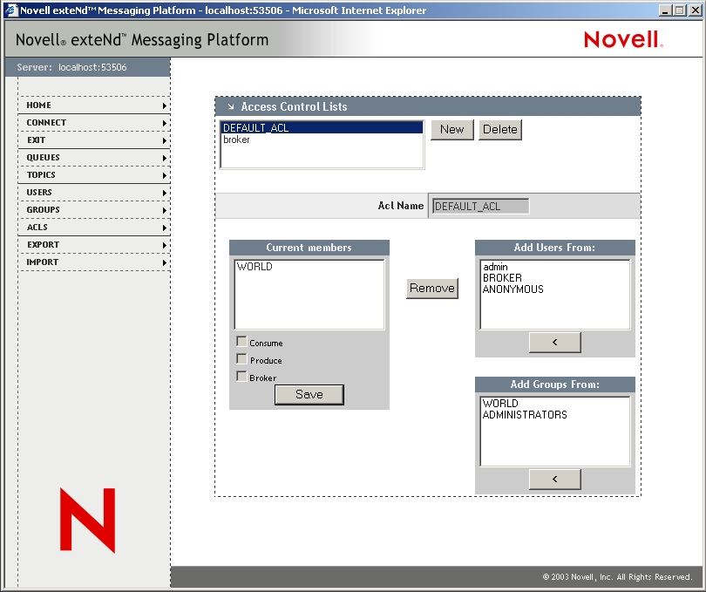This screenshot has height=592, width=706.
Task: Expand arrow next to CONNECT
Action: coord(165,123)
